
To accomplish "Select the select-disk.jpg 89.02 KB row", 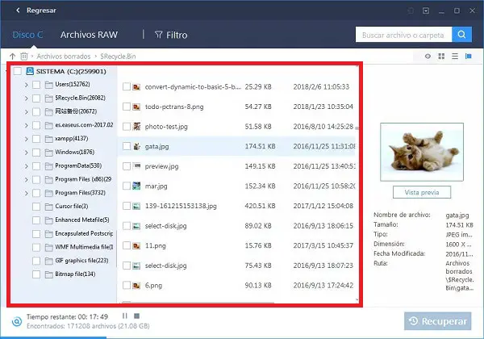I will pos(236,226).
